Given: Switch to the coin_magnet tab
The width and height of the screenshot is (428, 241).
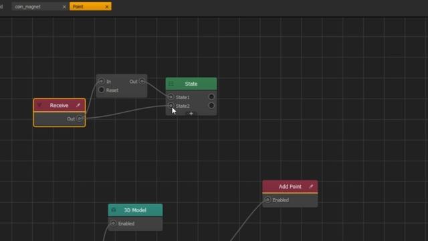Looking at the screenshot, I should coord(39,7).
